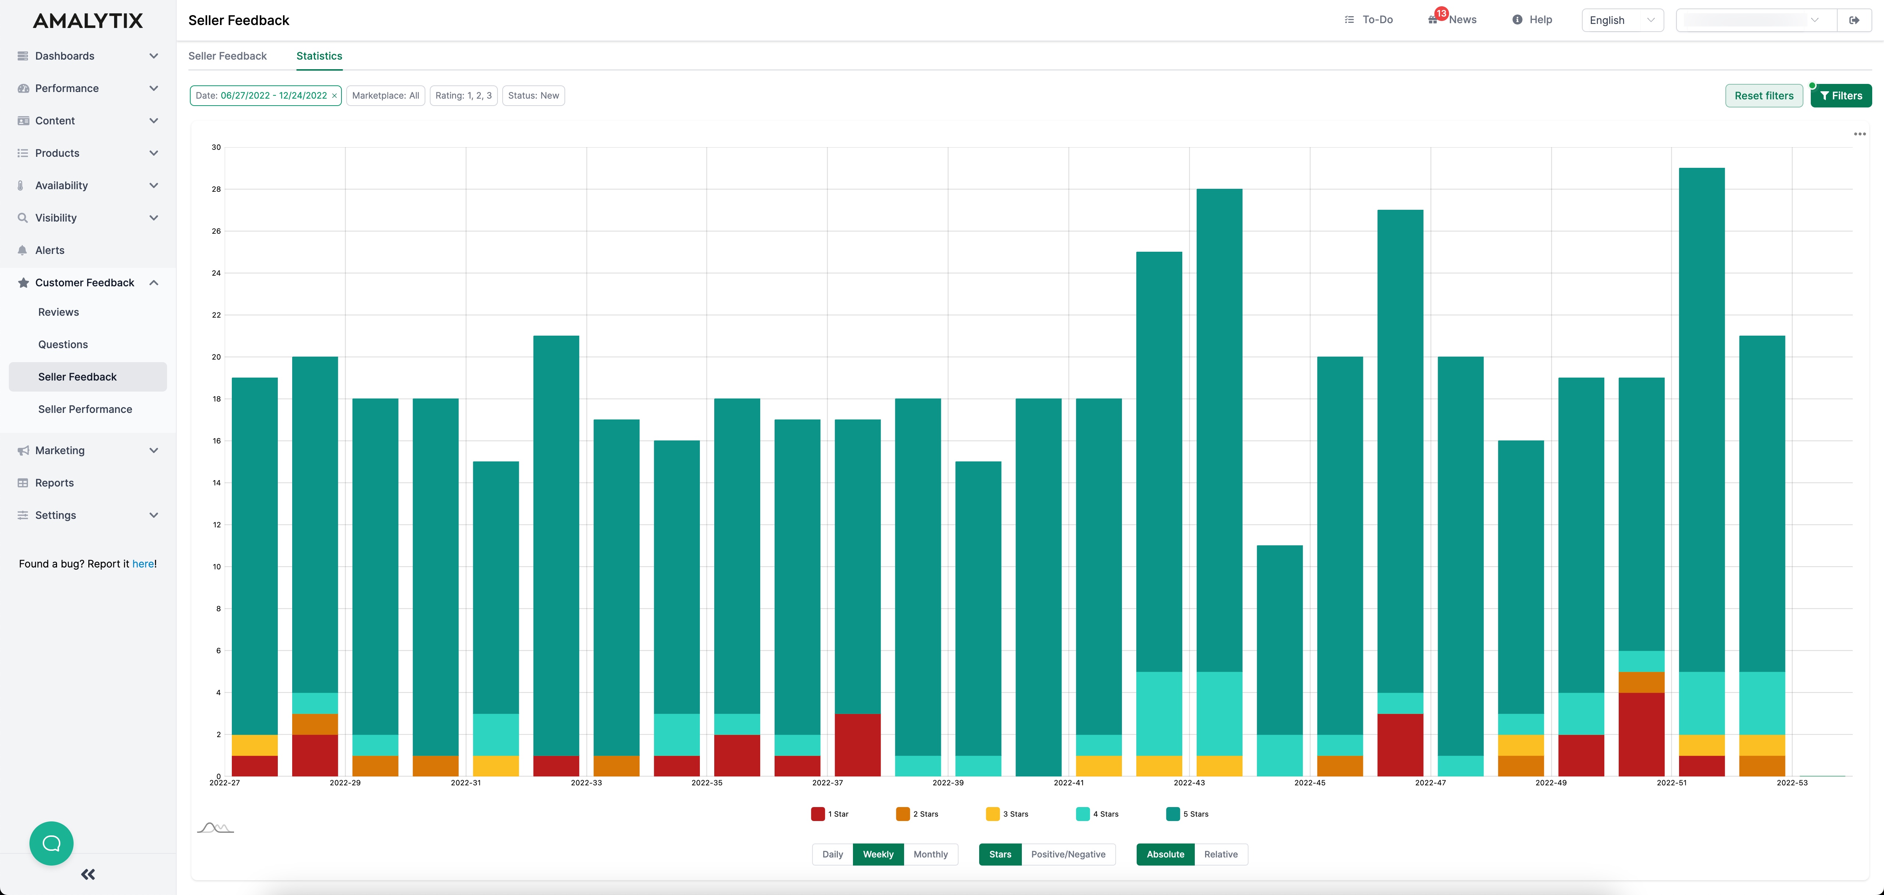Click the Customer Feedback star icon
1884x895 pixels.
tap(23, 282)
